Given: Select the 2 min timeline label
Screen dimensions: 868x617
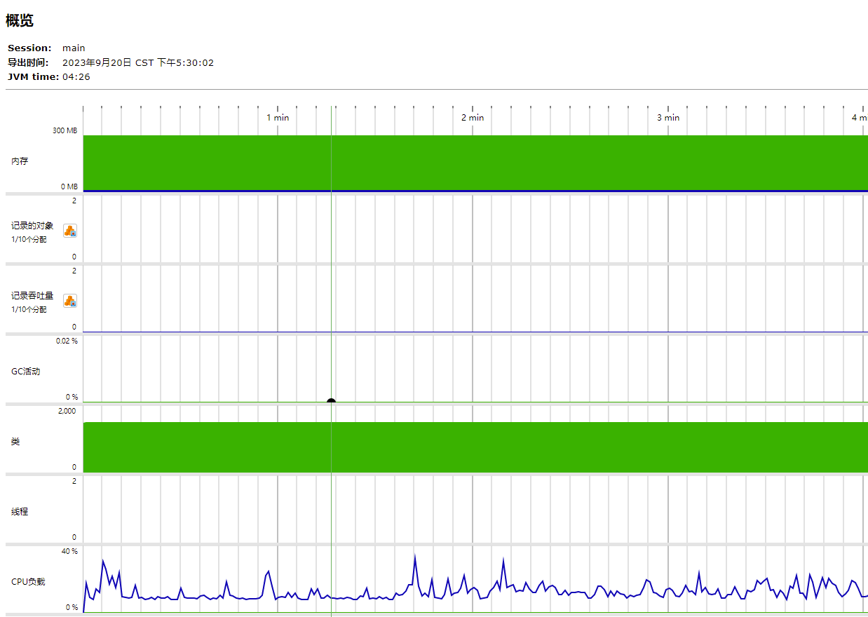Looking at the screenshot, I should [473, 118].
